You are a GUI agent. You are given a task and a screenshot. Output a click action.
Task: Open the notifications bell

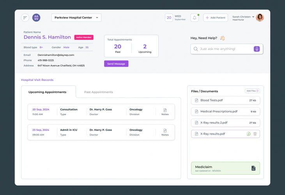tap(194, 18)
